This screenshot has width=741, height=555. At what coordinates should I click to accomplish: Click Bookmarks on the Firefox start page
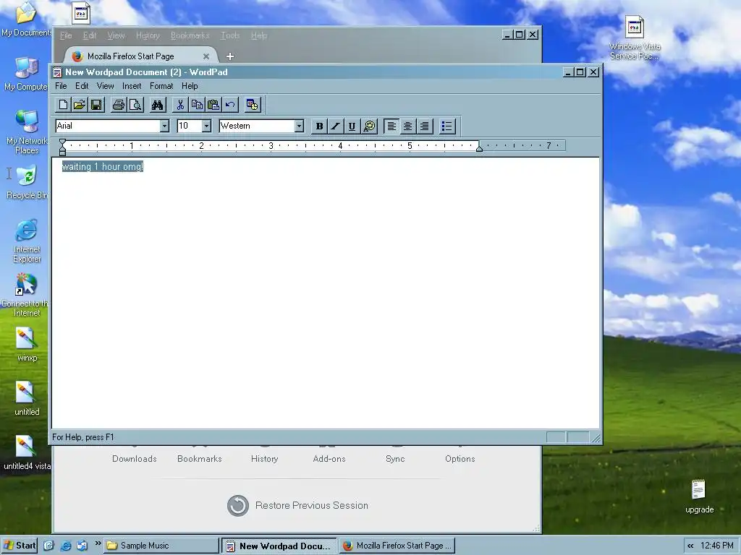200,459
